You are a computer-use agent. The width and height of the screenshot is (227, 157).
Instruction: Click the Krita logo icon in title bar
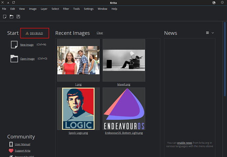tap(214, 3)
